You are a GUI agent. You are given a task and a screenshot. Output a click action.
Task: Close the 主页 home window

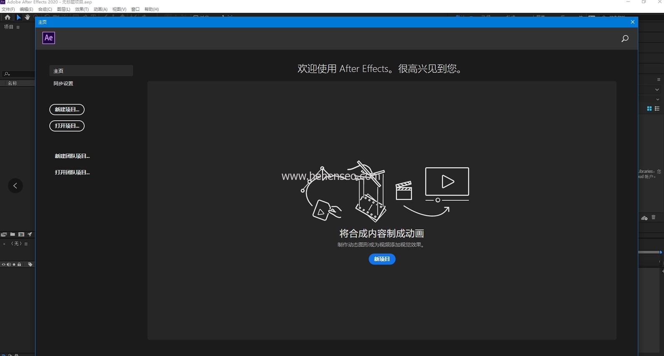tap(633, 22)
